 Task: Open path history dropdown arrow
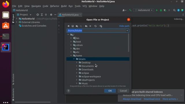coord(127,31)
